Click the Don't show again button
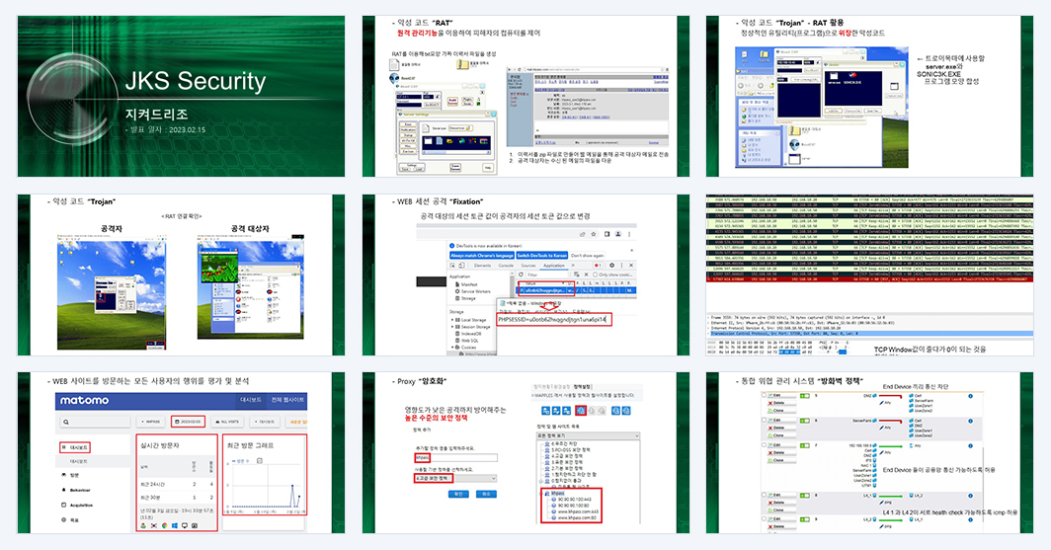Screen dimensions: 1051x550 click(x=587, y=255)
